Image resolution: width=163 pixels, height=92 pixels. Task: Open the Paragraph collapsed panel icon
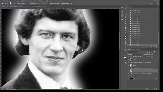122,14
